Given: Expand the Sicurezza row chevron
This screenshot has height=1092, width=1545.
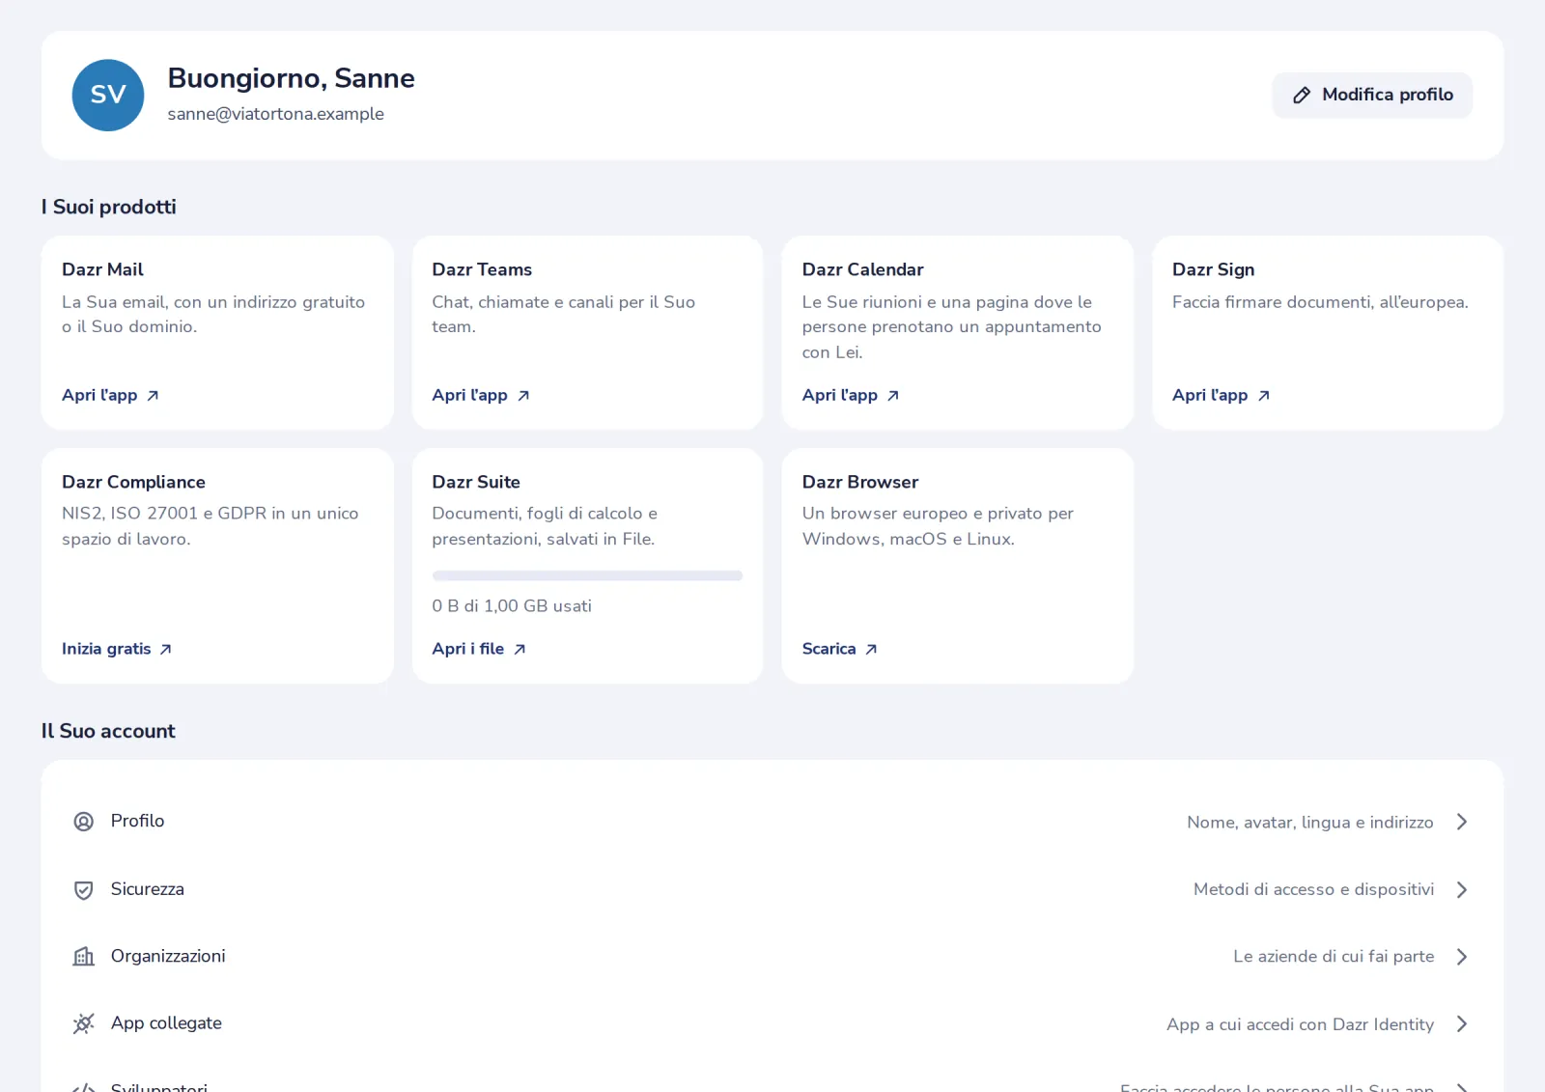Looking at the screenshot, I should click(x=1462, y=889).
